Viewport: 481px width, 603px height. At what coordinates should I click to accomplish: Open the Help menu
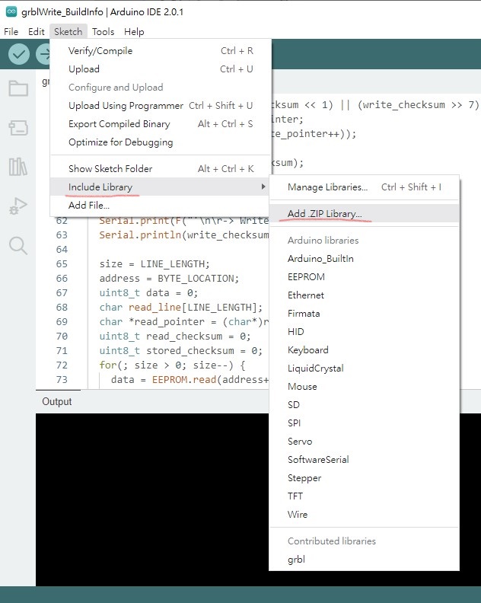click(x=134, y=31)
